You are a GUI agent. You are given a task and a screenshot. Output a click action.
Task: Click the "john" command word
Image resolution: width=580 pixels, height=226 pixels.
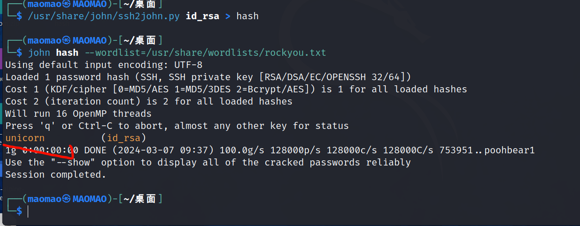tap(39, 53)
